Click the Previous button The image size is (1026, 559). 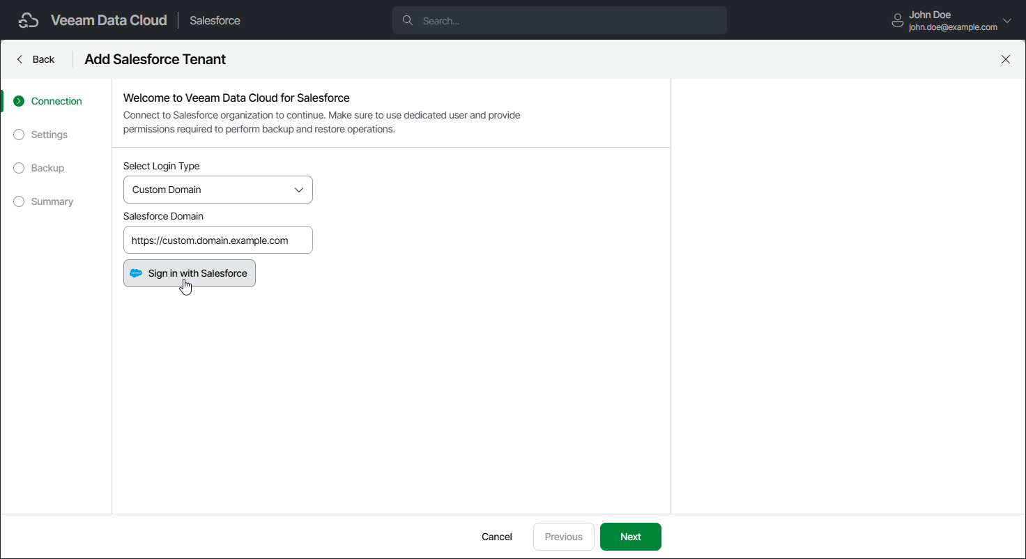(564, 537)
